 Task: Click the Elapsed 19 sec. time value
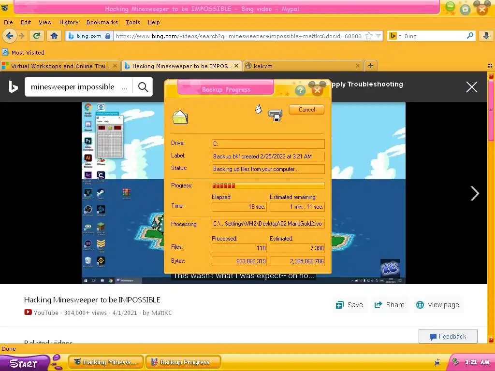pos(239,207)
